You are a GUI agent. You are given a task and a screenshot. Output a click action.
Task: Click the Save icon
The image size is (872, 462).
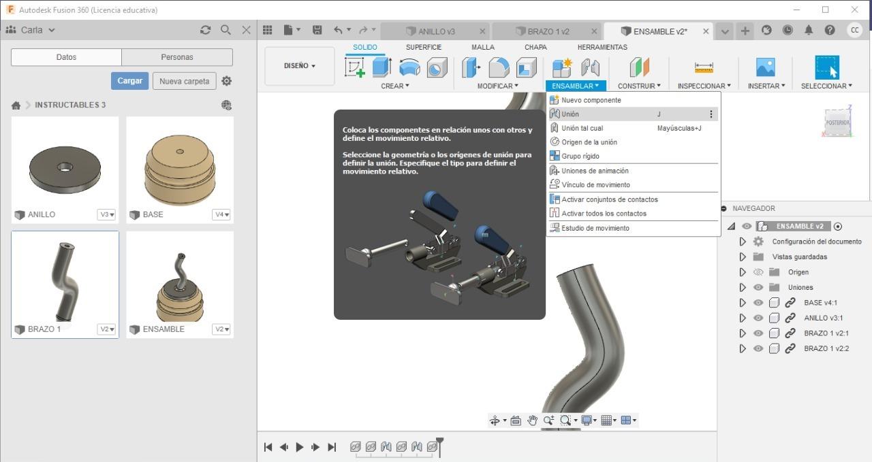click(317, 30)
